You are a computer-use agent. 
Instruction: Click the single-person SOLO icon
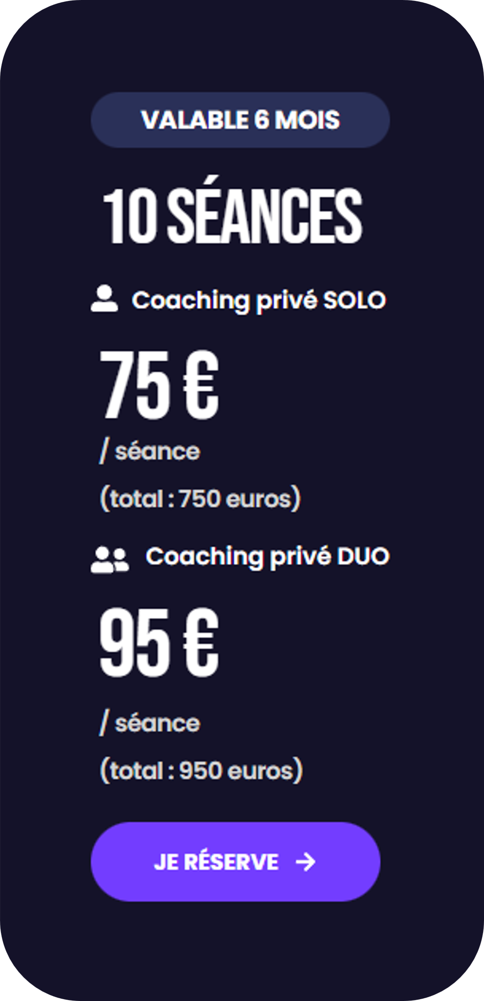click(x=104, y=299)
